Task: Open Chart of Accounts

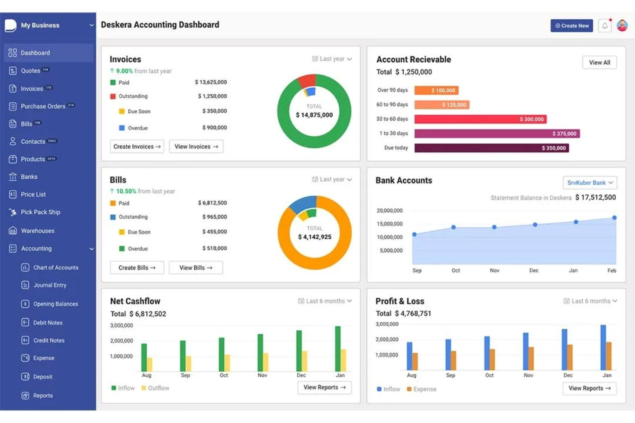Action: coord(56,267)
